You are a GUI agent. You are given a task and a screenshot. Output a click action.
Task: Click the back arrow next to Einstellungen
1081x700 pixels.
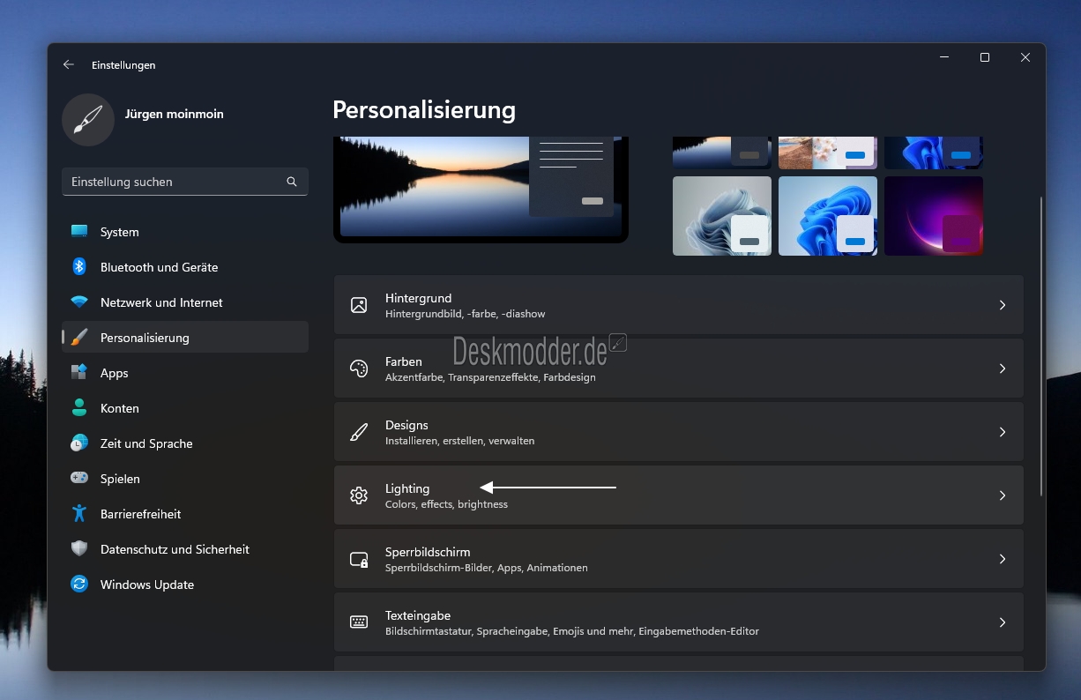[69, 64]
